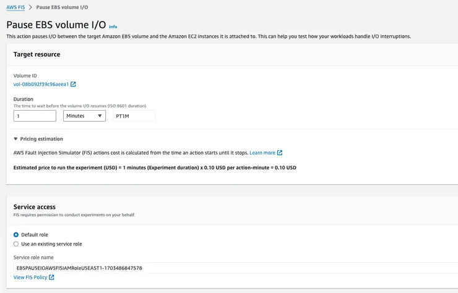Open volume ID vol-08b092f39c96aeea1 link
Viewport: 458px width, 293px height.
[41, 84]
